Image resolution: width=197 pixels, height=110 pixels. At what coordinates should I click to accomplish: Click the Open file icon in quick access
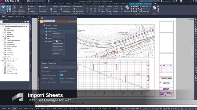(x=8, y=1)
